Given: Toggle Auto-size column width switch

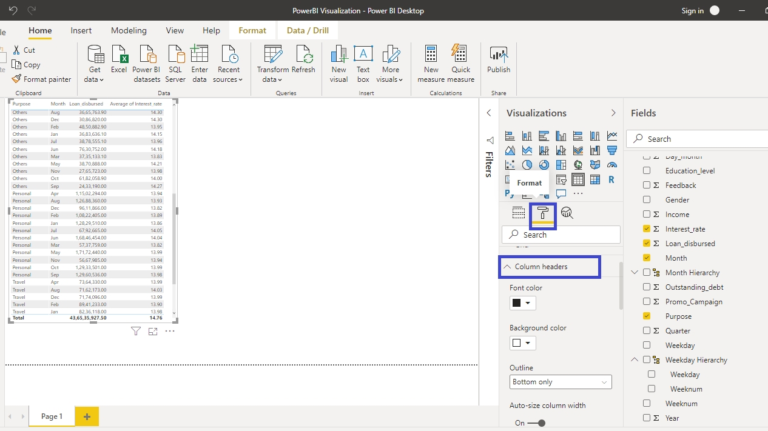Looking at the screenshot, I should tap(536, 423).
